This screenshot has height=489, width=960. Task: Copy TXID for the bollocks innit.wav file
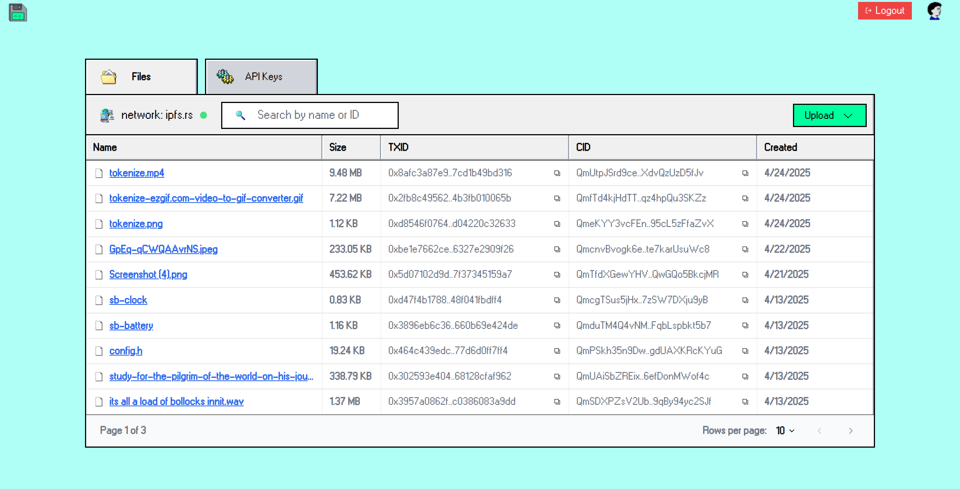click(557, 402)
